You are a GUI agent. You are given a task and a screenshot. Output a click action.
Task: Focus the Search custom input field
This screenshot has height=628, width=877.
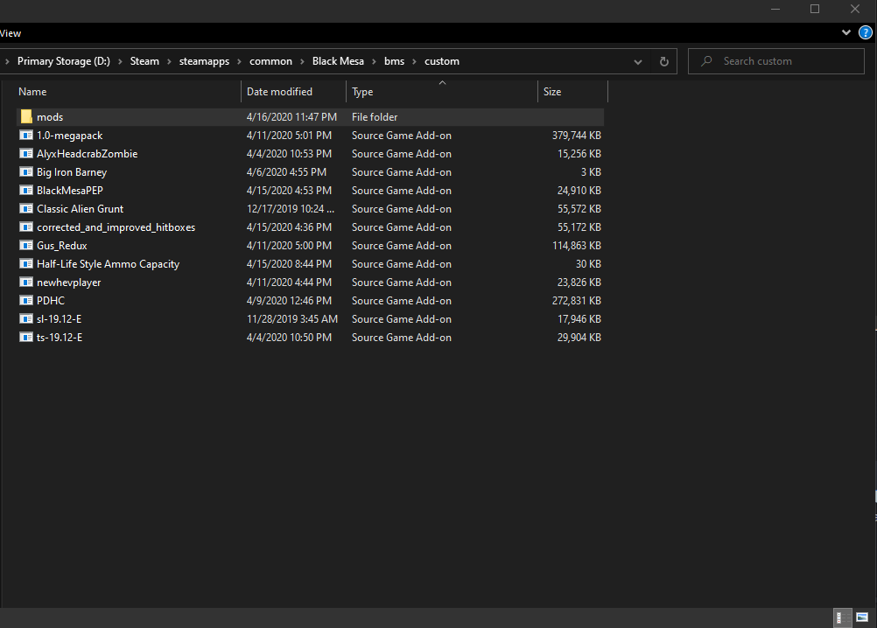(775, 61)
